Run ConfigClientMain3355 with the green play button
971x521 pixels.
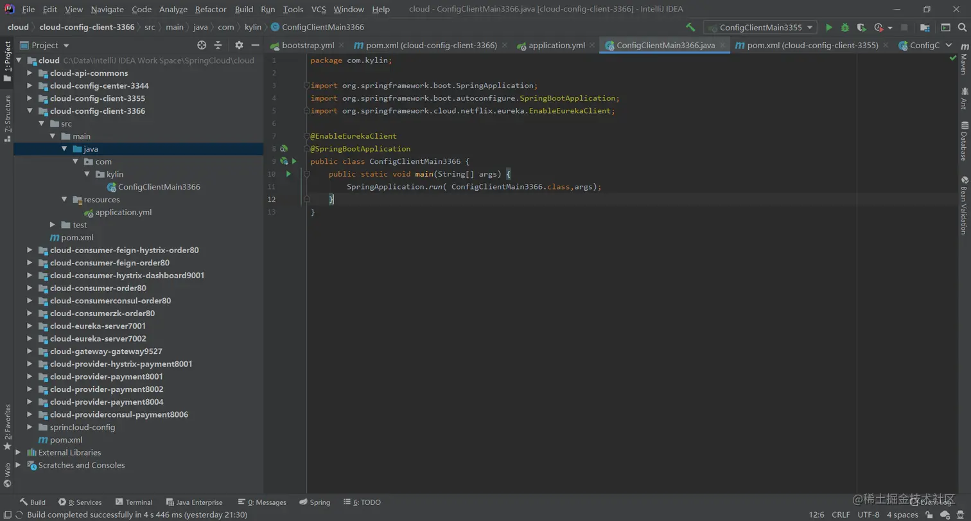pos(829,28)
